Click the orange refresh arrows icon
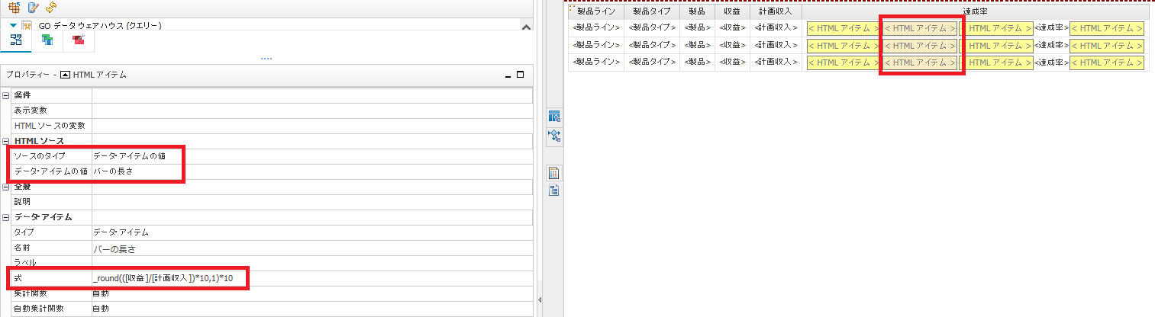Viewport: 1155px width, 317px height. 50,7
